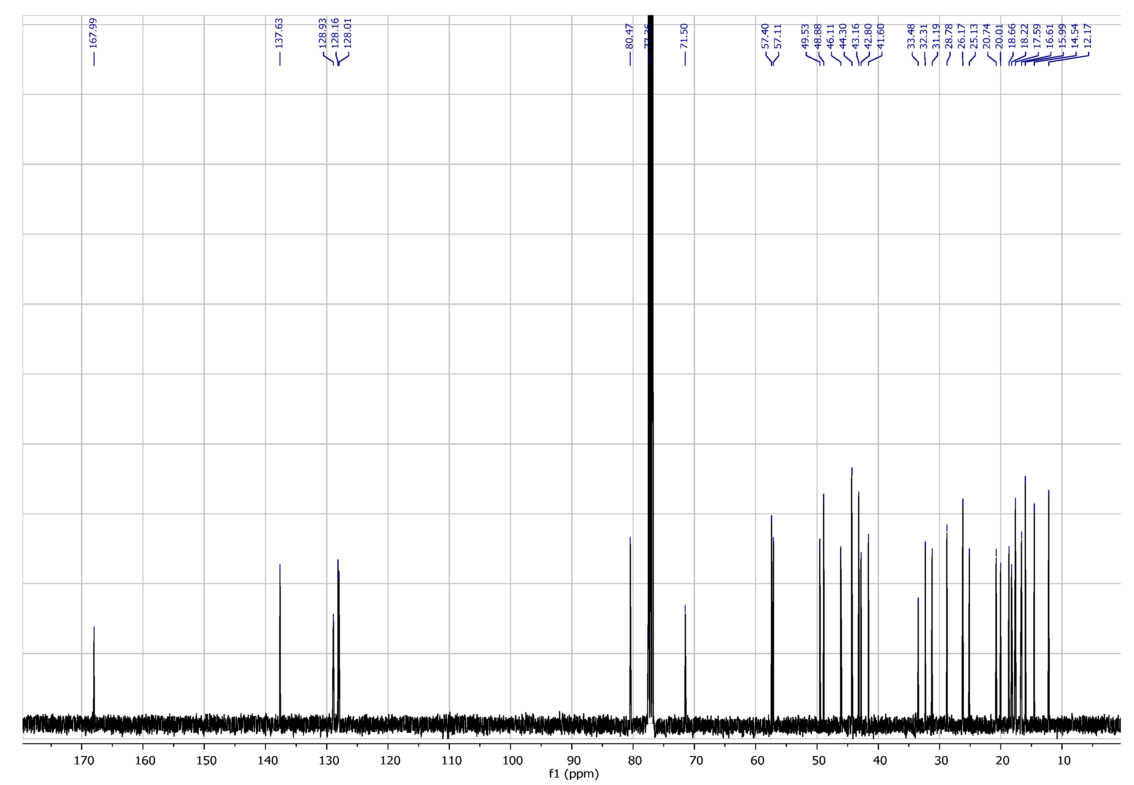Click the 28.78 peak label
This screenshot has height=785, width=1134.
[x=949, y=36]
